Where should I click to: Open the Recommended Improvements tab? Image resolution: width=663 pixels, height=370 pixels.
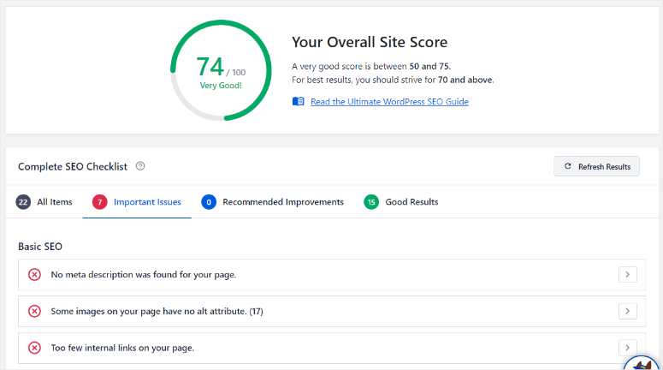(273, 202)
